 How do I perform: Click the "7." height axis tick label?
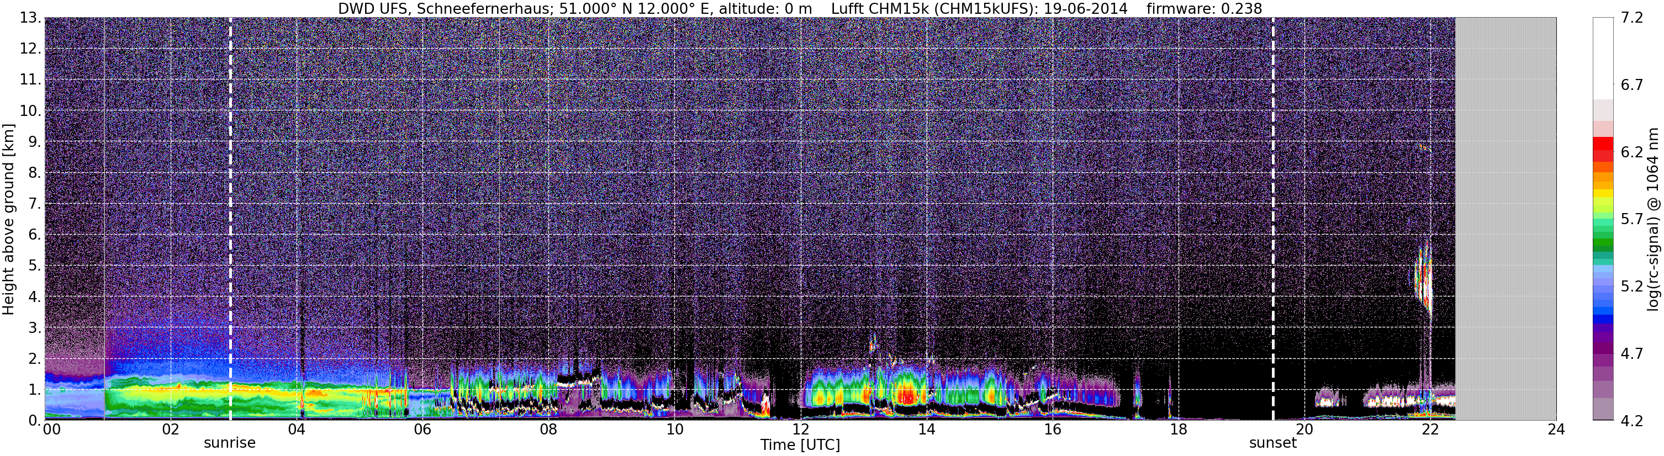(x=34, y=204)
